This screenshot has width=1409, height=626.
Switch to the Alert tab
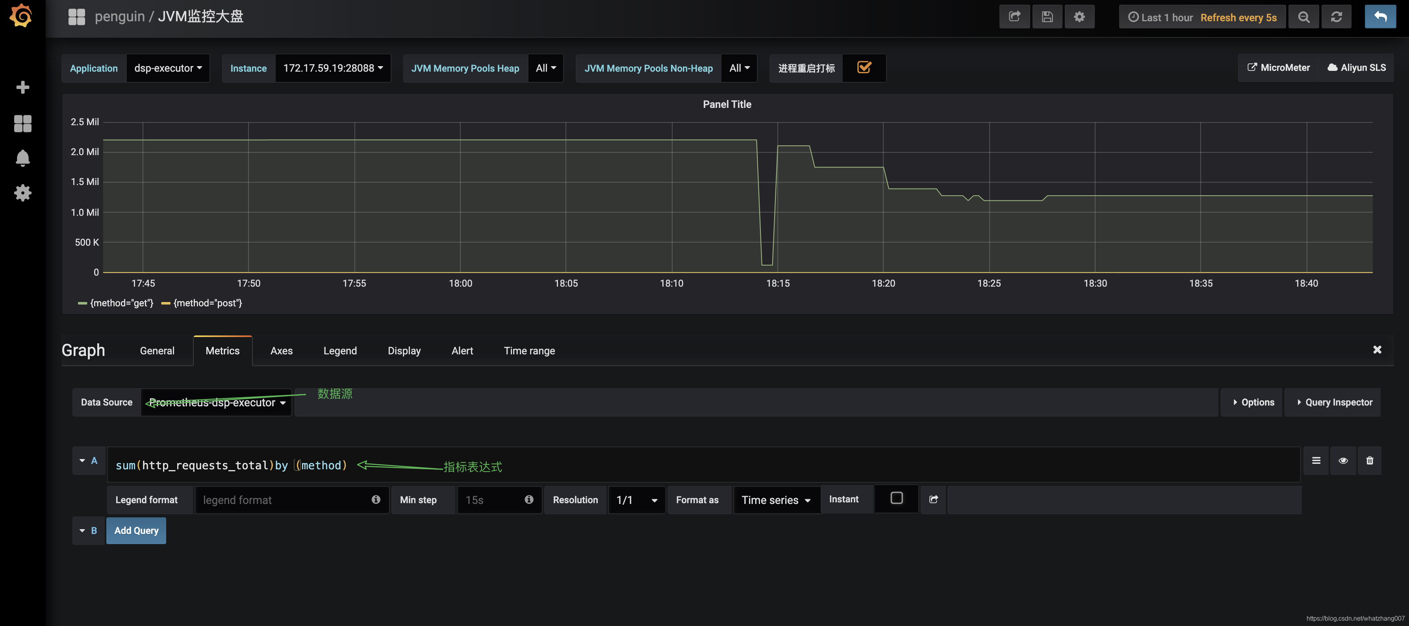coord(462,351)
